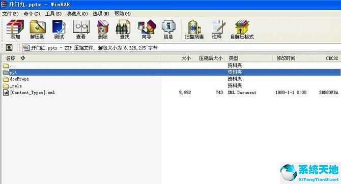Image resolution: width=341 pixels, height=184 pixels.
Task: Show archive 信息 (Info) icon
Action: pos(168,29)
